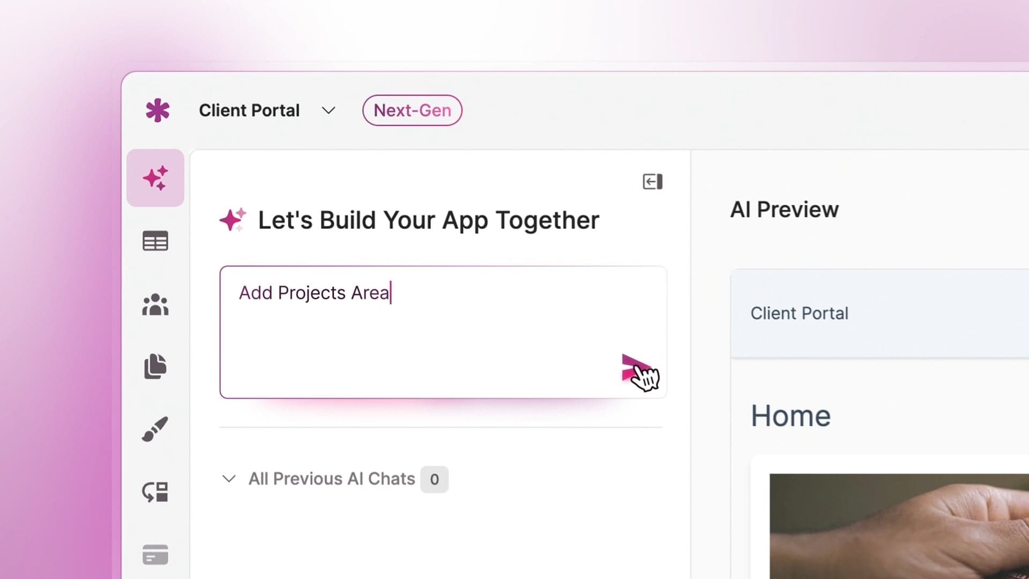The image size is (1029, 579).
Task: Open the users panel via people icon
Action: pos(155,305)
